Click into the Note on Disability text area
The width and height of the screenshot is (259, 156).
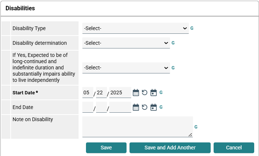pyautogui.click(x=137, y=127)
